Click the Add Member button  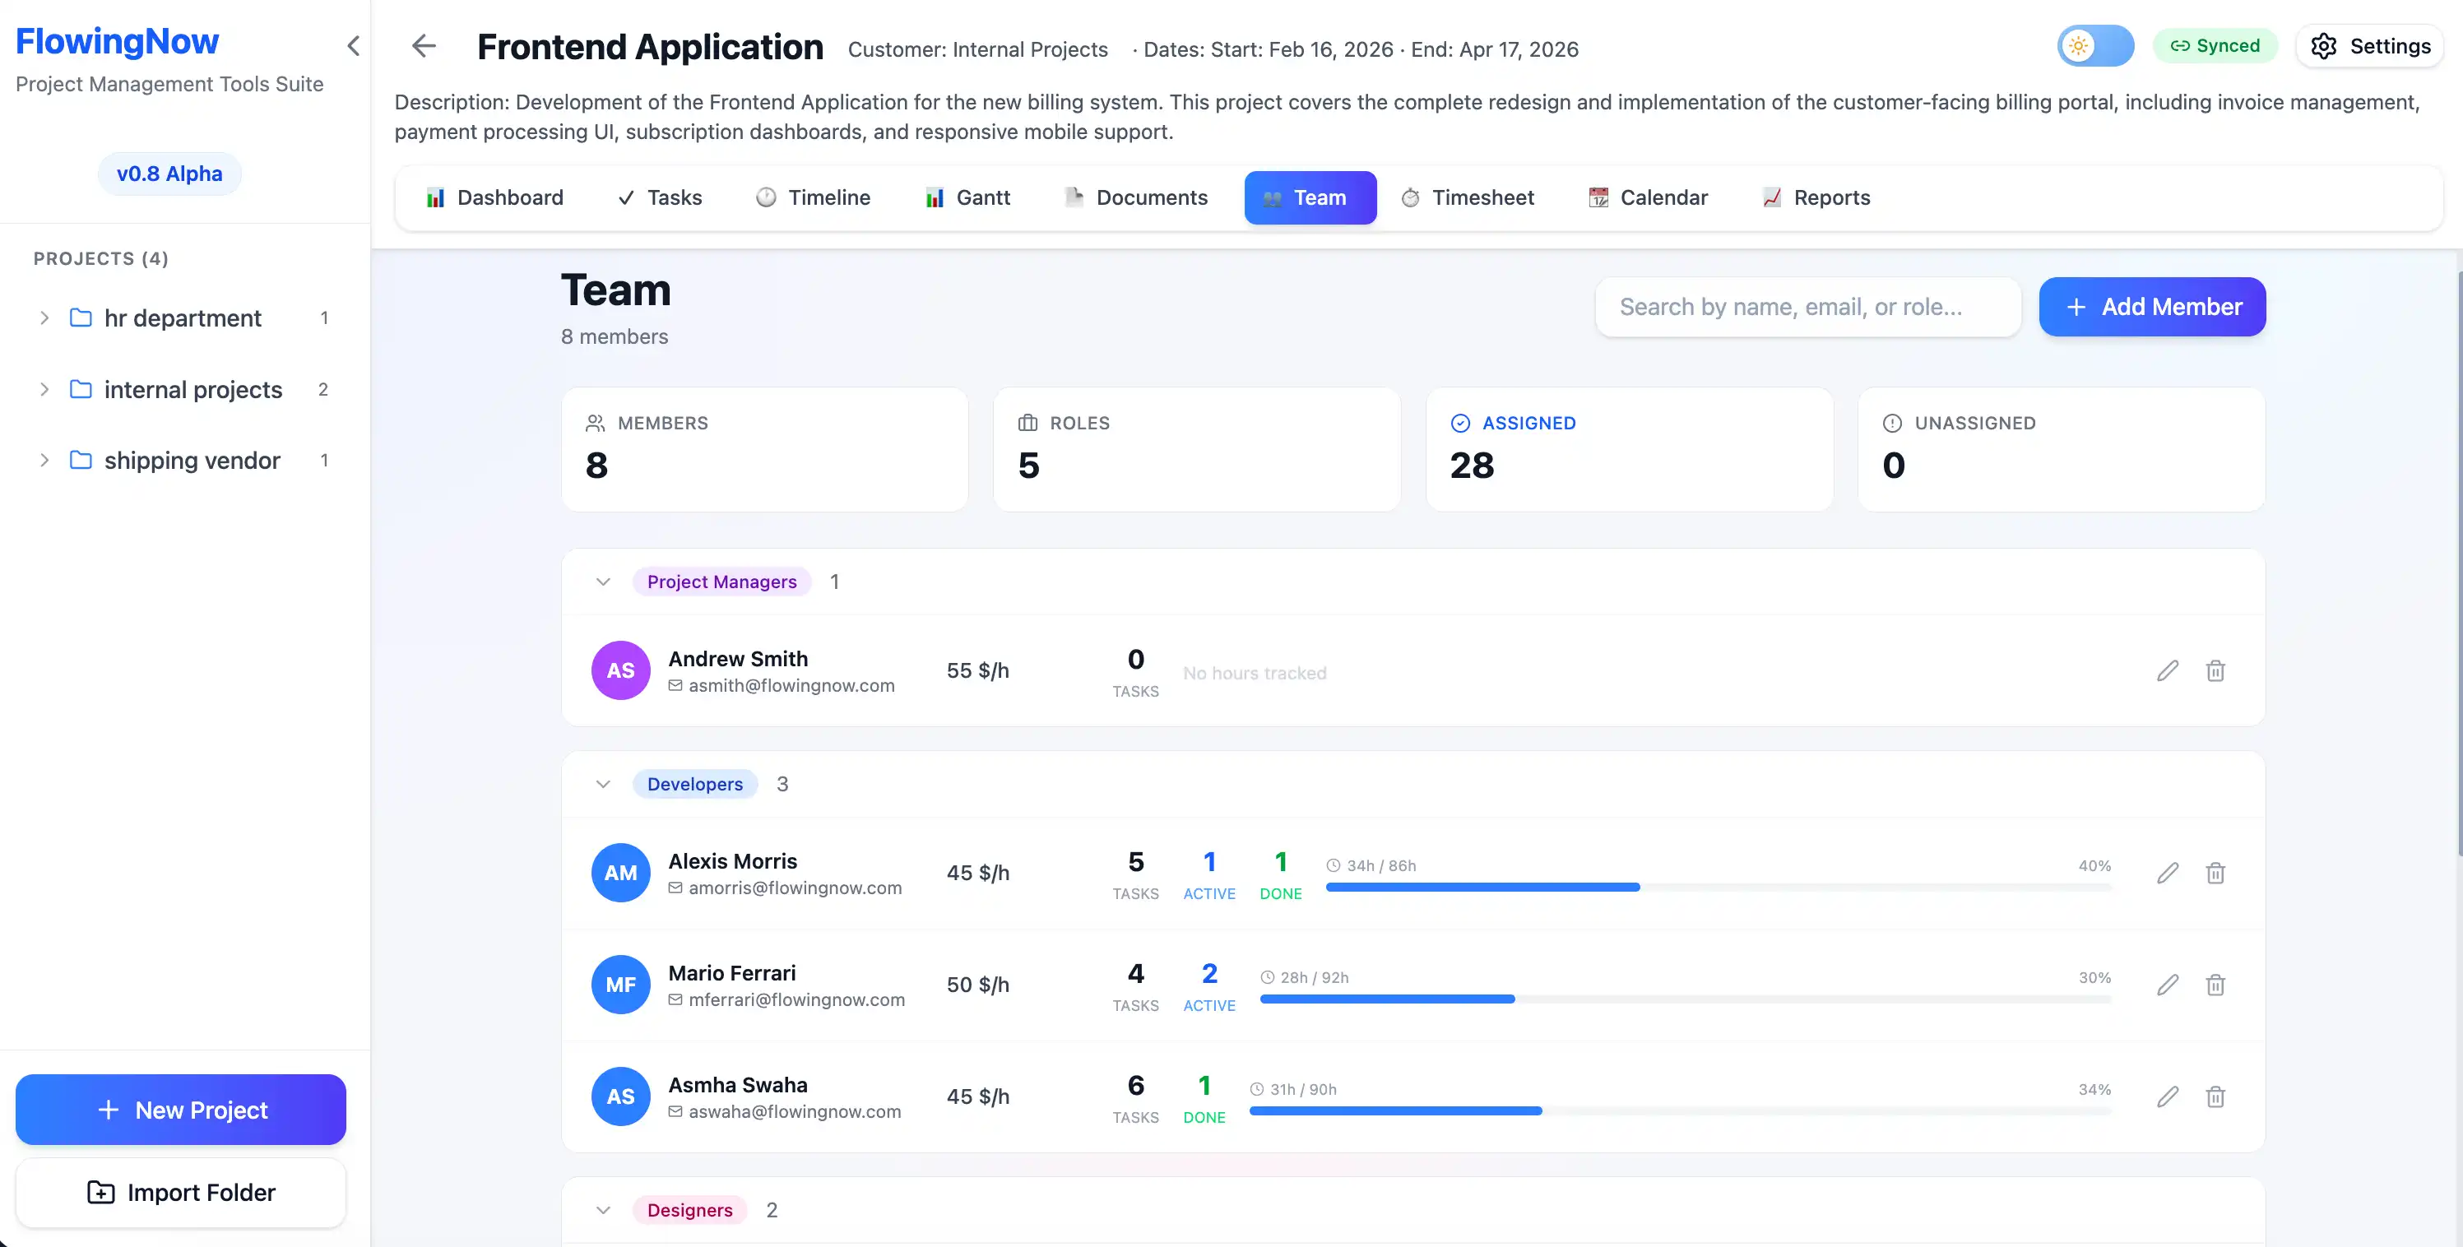click(2151, 306)
